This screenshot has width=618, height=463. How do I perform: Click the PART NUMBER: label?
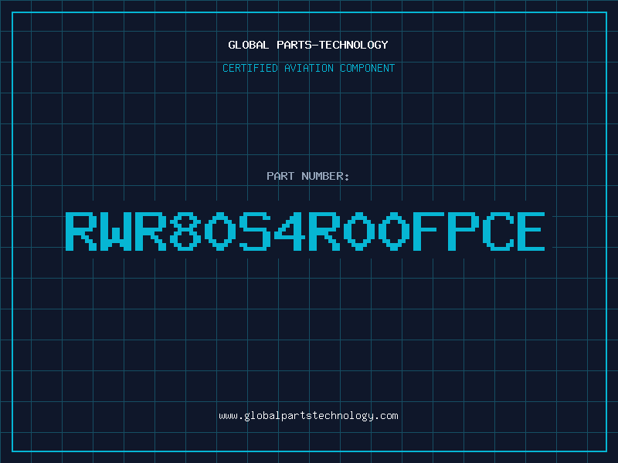click(308, 176)
